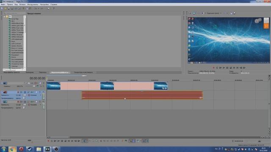Minimize the video track header
Screen dimensions: 271x152
point(2,83)
